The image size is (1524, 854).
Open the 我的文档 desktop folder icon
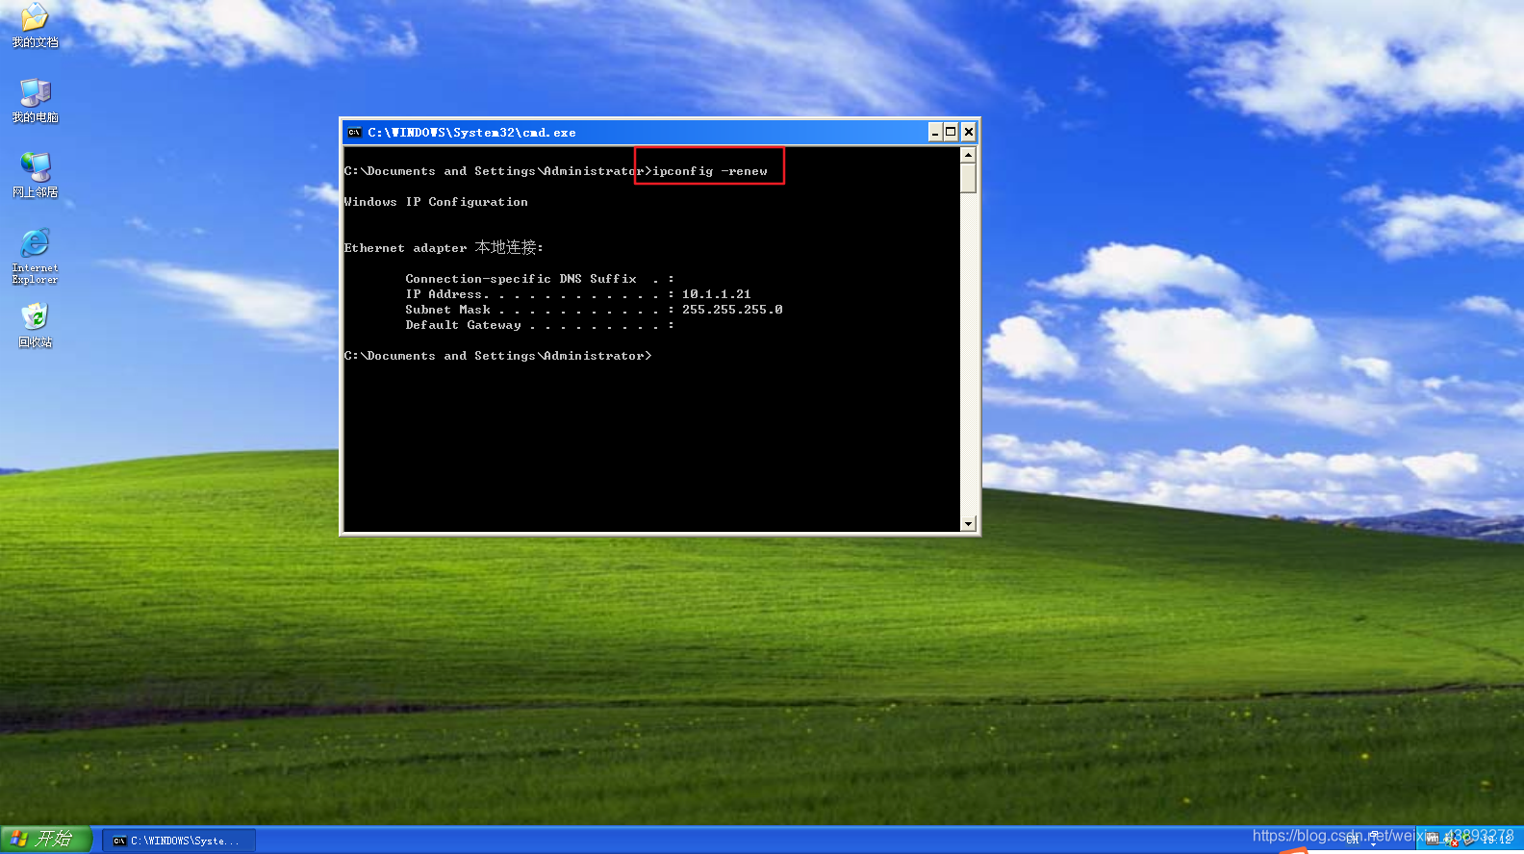coord(35,24)
